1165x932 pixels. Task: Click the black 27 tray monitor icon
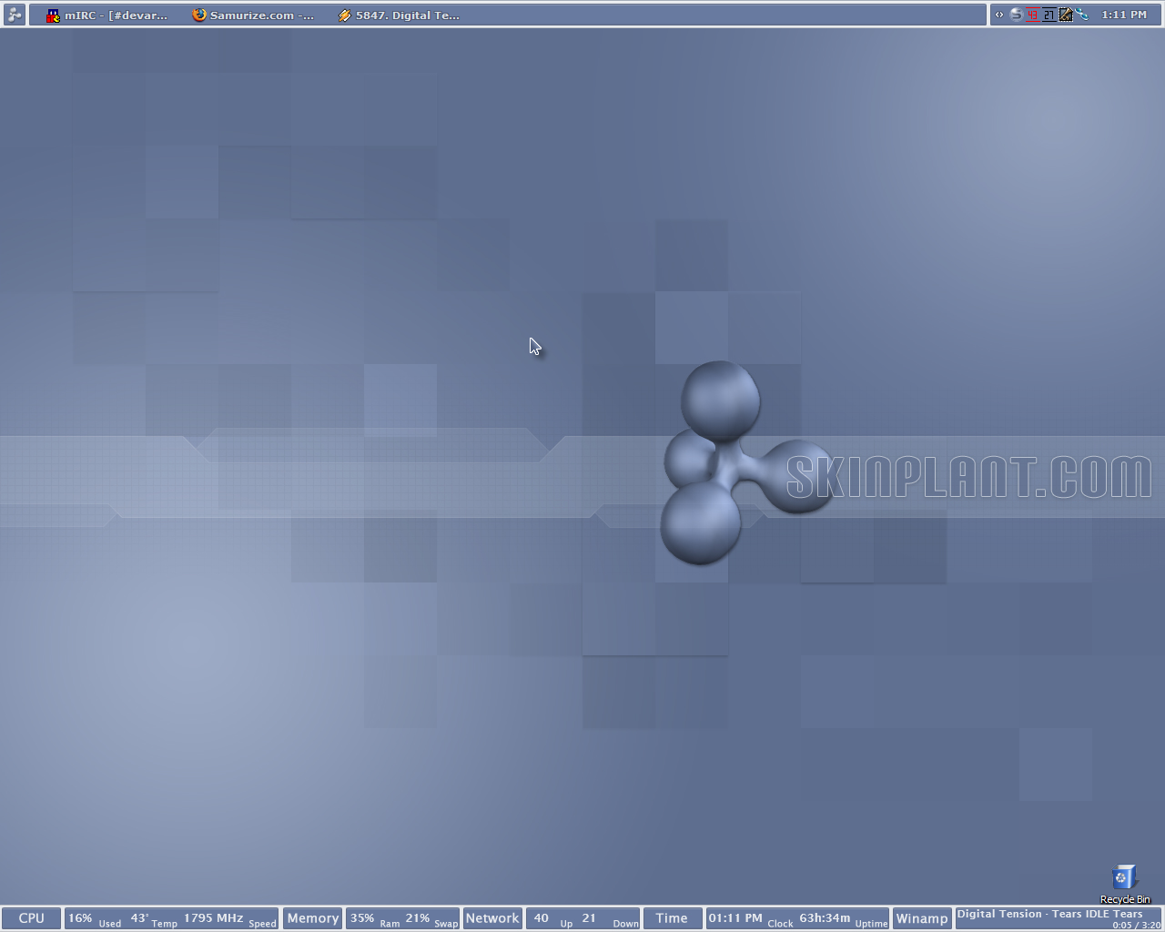tap(1048, 15)
